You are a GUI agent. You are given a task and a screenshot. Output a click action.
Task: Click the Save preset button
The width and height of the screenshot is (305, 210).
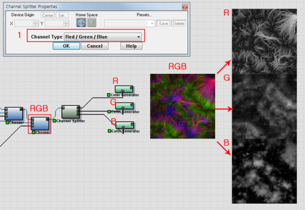coord(164,23)
